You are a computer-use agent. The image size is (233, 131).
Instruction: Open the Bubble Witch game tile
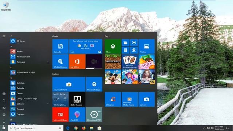pos(130,77)
